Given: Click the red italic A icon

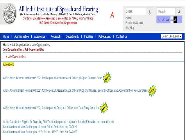Looking at the screenshot, I should pyautogui.click(x=112, y=15).
